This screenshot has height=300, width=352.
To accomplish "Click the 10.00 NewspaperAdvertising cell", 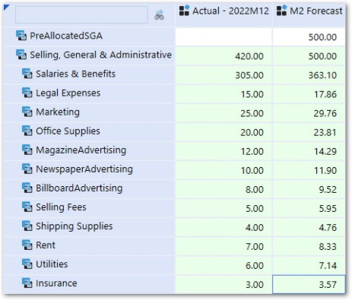I will coord(224,170).
